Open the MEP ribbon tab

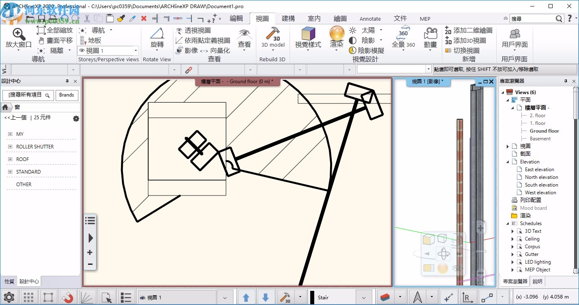coord(425,19)
